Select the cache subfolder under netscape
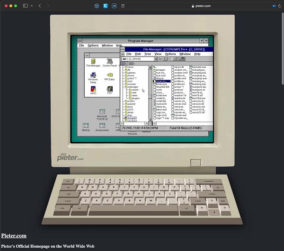Screen dimensions: 284x251 [x=133, y=90]
